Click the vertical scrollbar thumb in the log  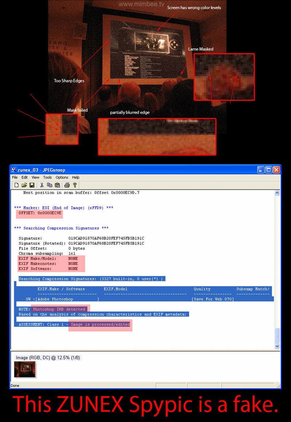[x=277, y=336]
